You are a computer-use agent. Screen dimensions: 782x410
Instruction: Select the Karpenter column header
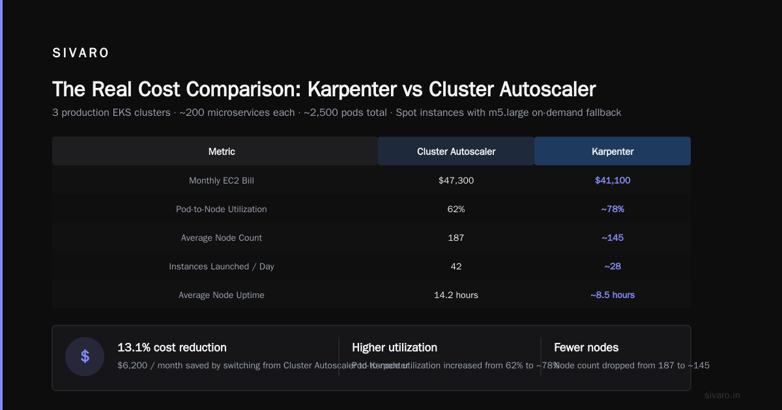(x=613, y=151)
